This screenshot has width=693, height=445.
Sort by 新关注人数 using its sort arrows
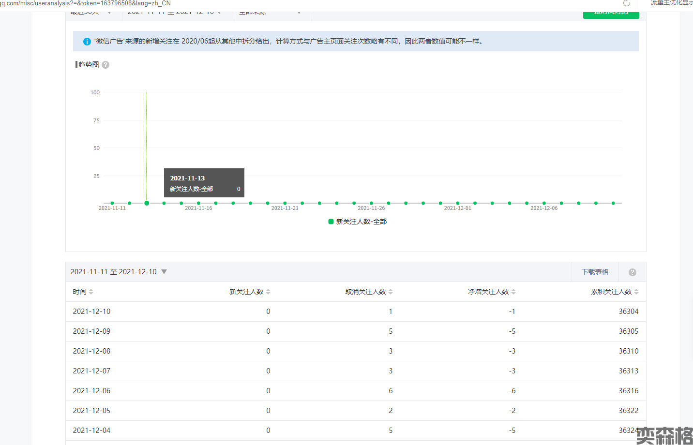click(268, 292)
